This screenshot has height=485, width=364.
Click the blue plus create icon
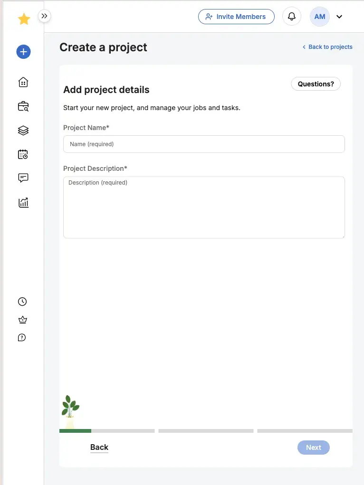pyautogui.click(x=23, y=52)
